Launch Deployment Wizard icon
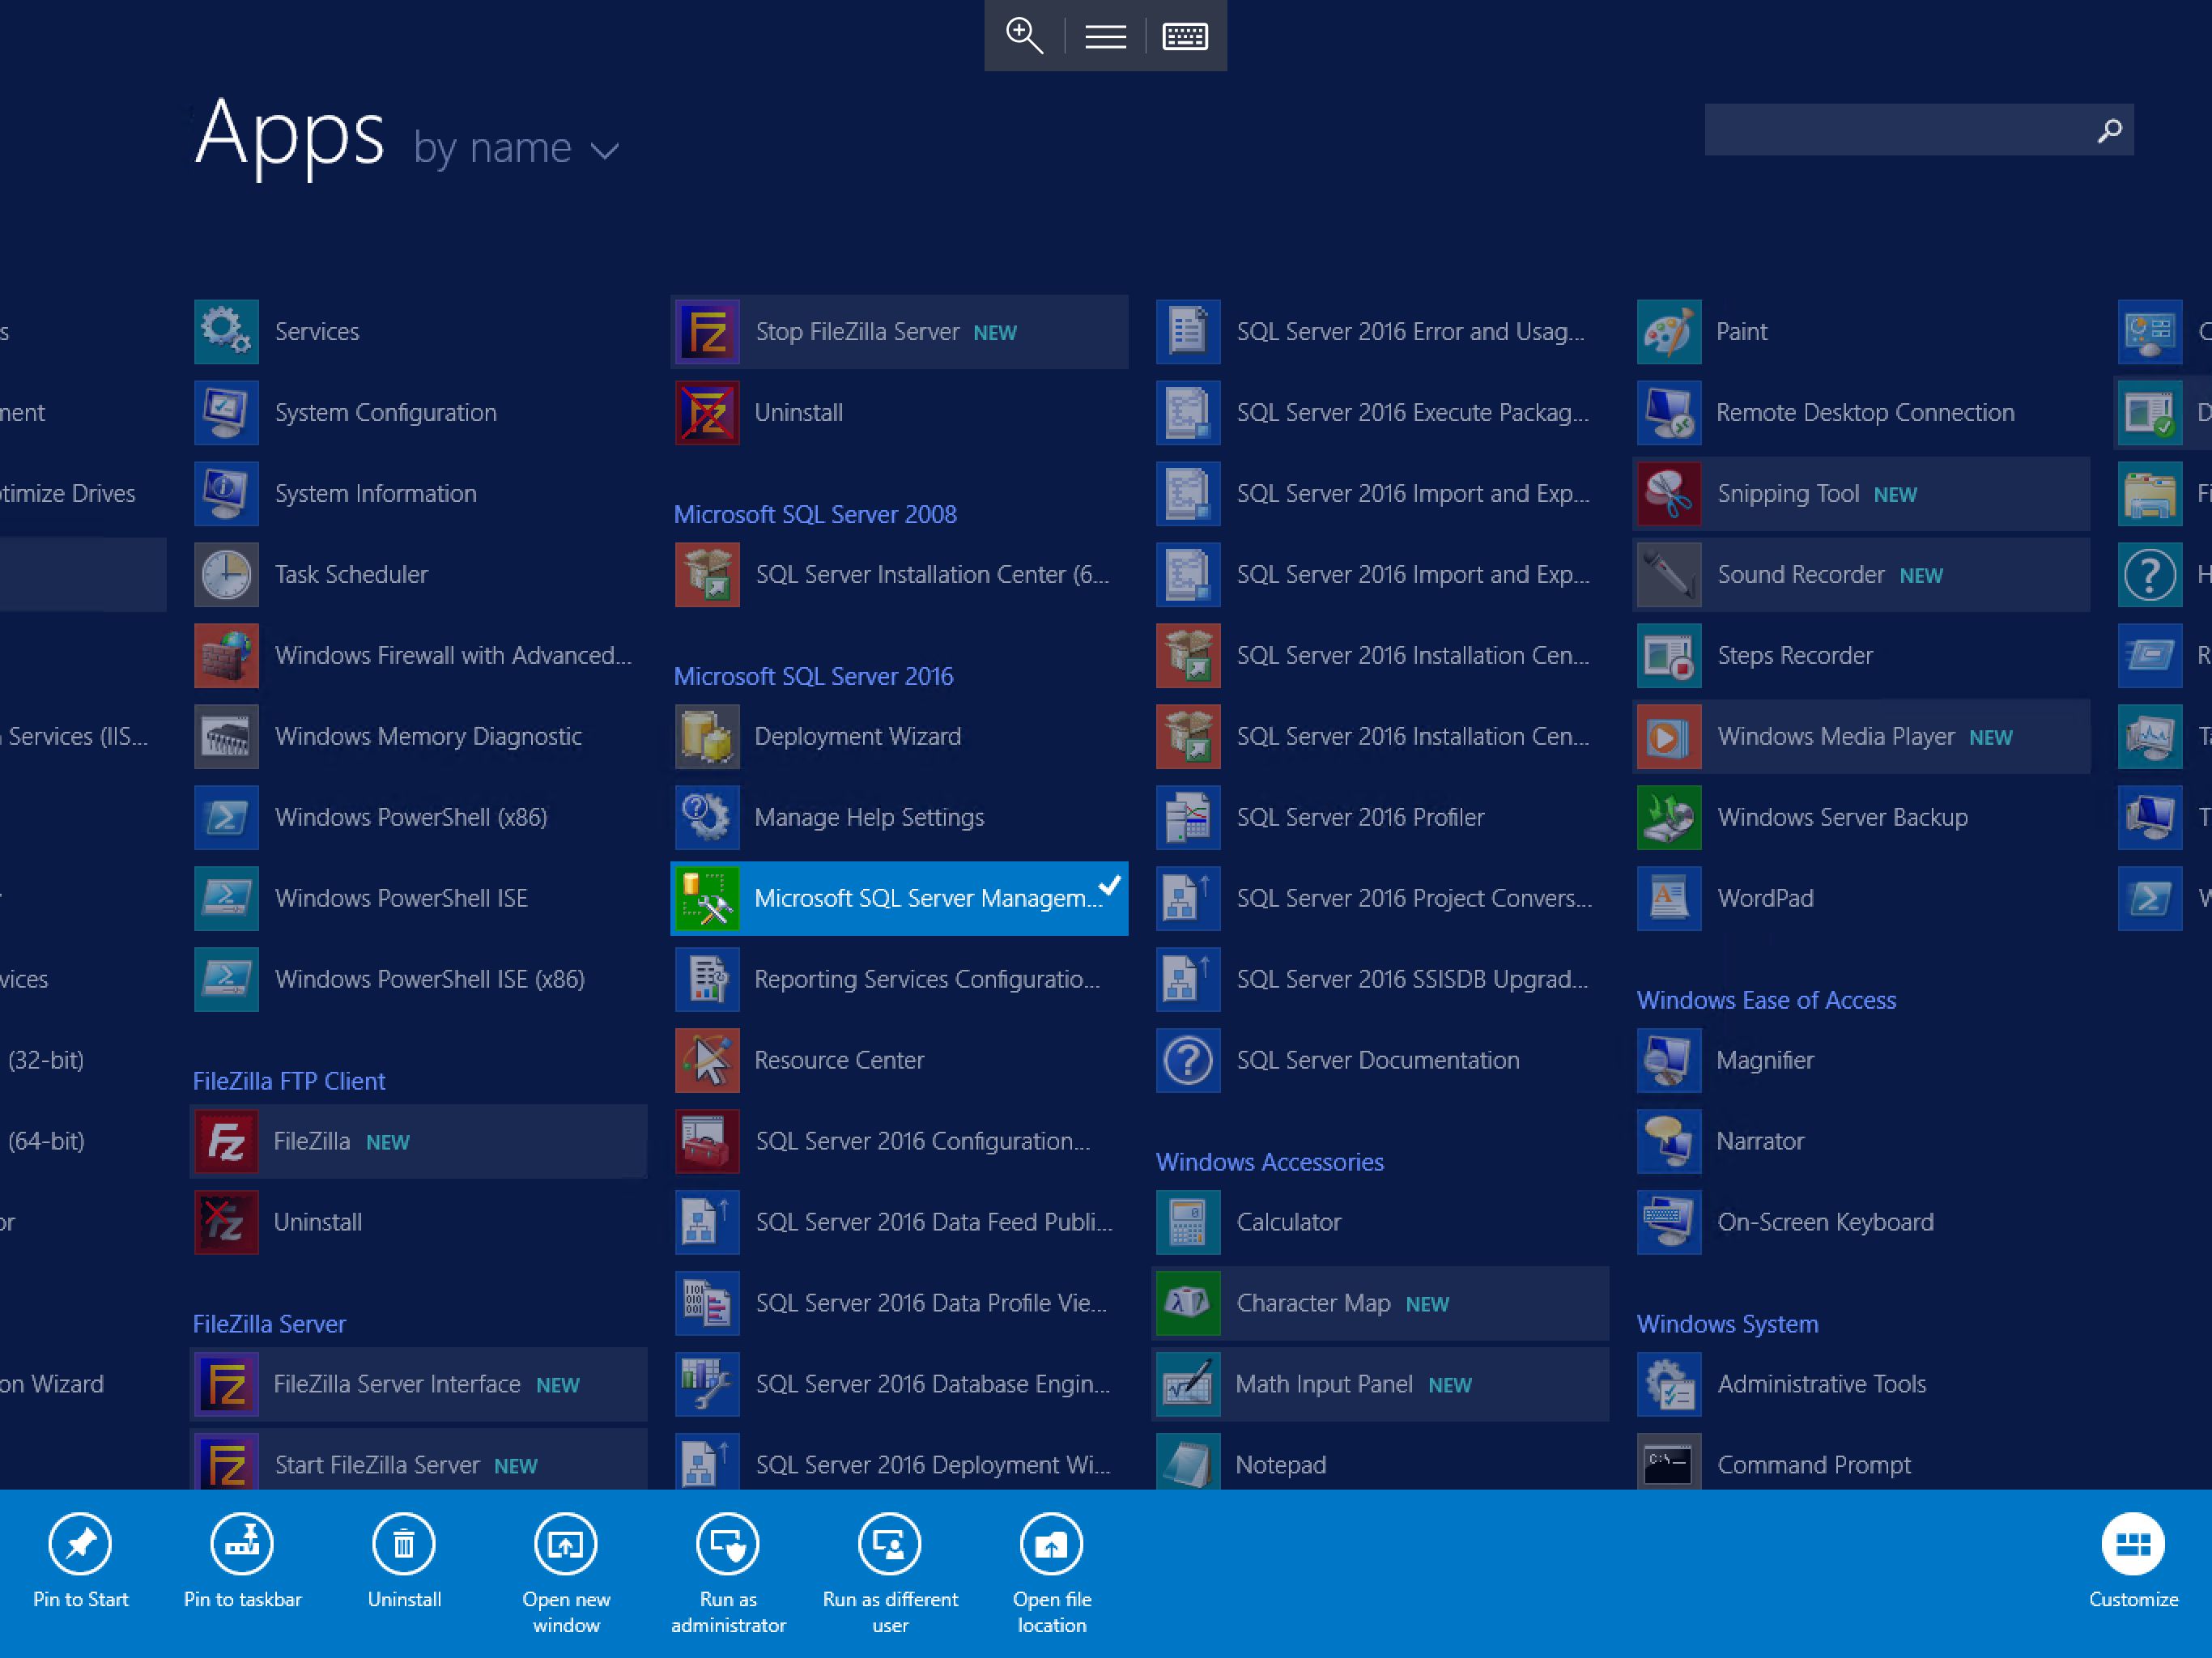Viewport: 2212px width, 1658px height. pyautogui.click(x=707, y=736)
